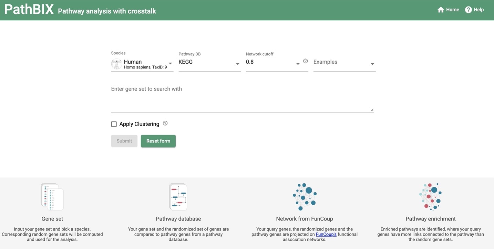Click the Apply Clustering help icon
Image resolution: width=494 pixels, height=249 pixels.
tap(165, 123)
